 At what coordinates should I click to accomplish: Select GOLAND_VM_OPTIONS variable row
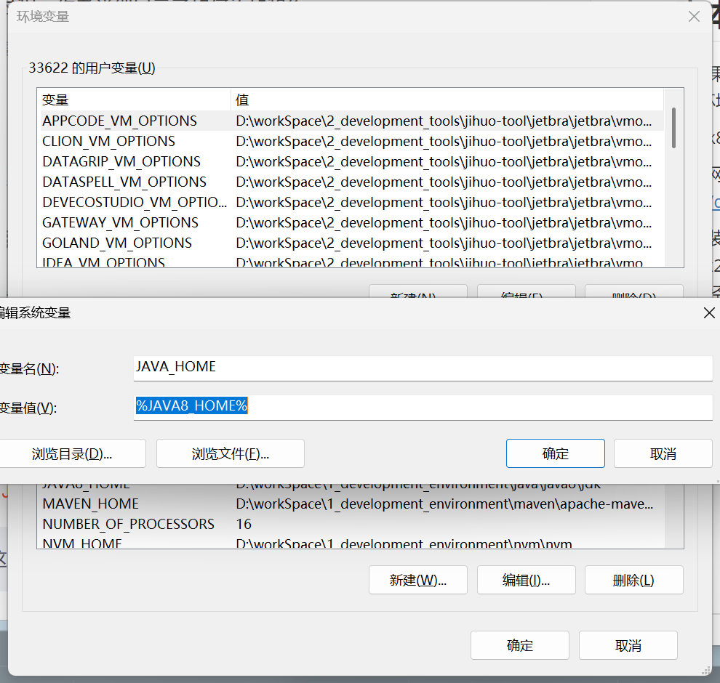(116, 243)
